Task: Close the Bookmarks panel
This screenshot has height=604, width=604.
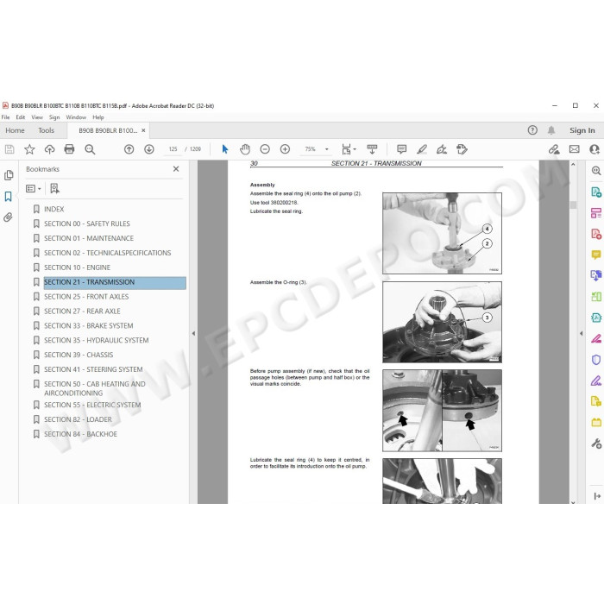Action: (176, 169)
